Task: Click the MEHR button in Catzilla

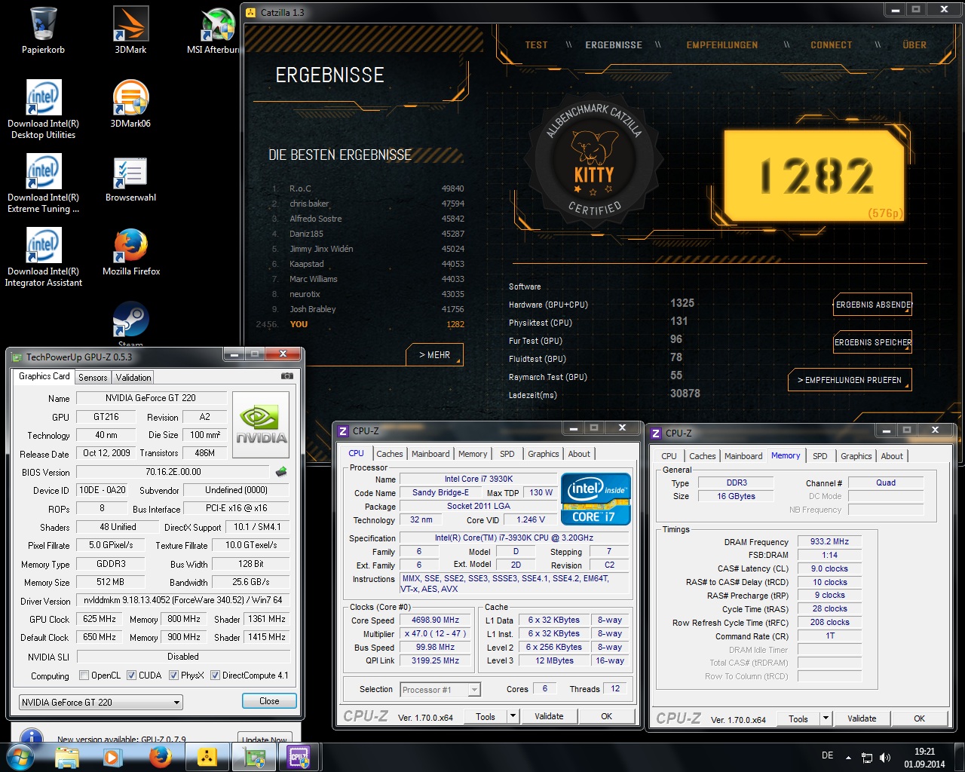Action: (434, 355)
